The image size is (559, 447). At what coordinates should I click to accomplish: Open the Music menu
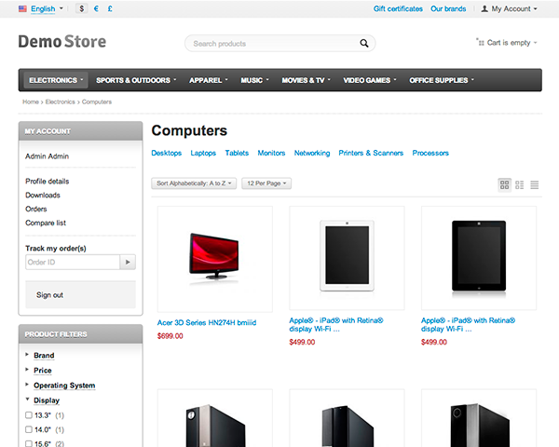point(254,80)
